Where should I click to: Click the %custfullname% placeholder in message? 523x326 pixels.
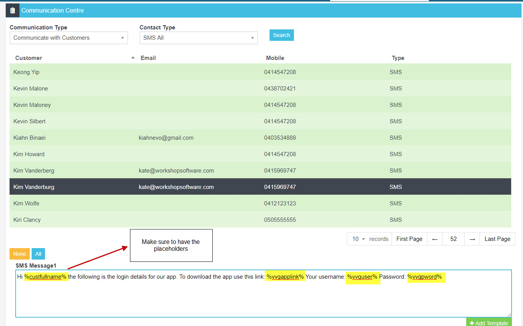[45, 277]
